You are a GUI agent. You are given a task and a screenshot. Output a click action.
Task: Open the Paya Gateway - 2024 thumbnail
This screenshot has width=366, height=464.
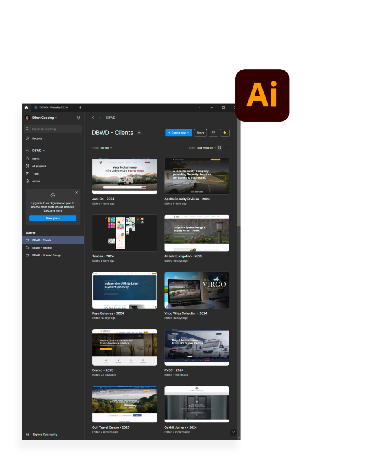pos(124,290)
